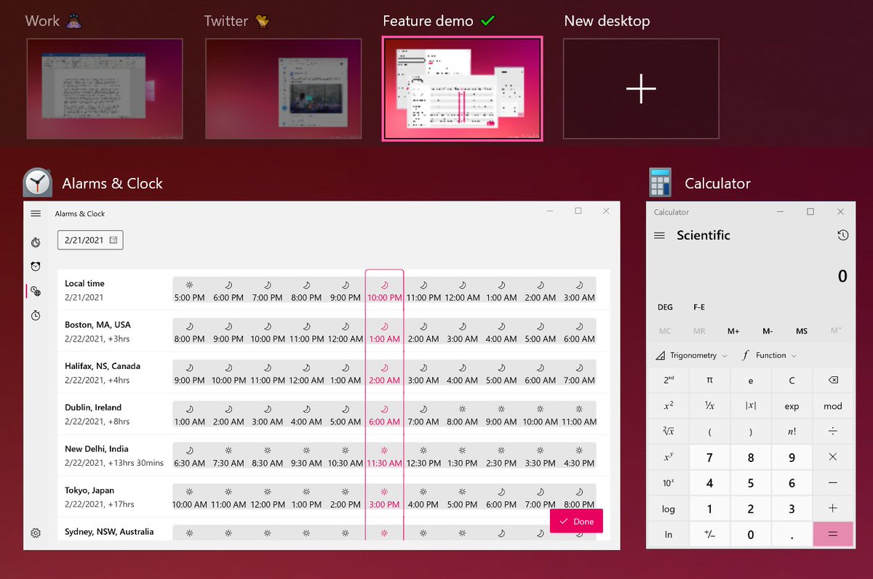The image size is (873, 579).
Task: Click the divide operator key
Action: point(833,432)
